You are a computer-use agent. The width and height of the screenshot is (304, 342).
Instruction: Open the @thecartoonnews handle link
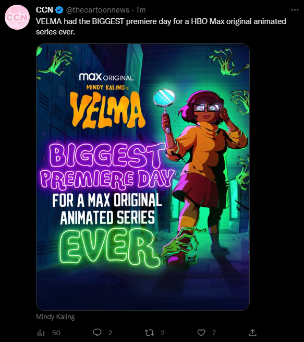click(98, 10)
